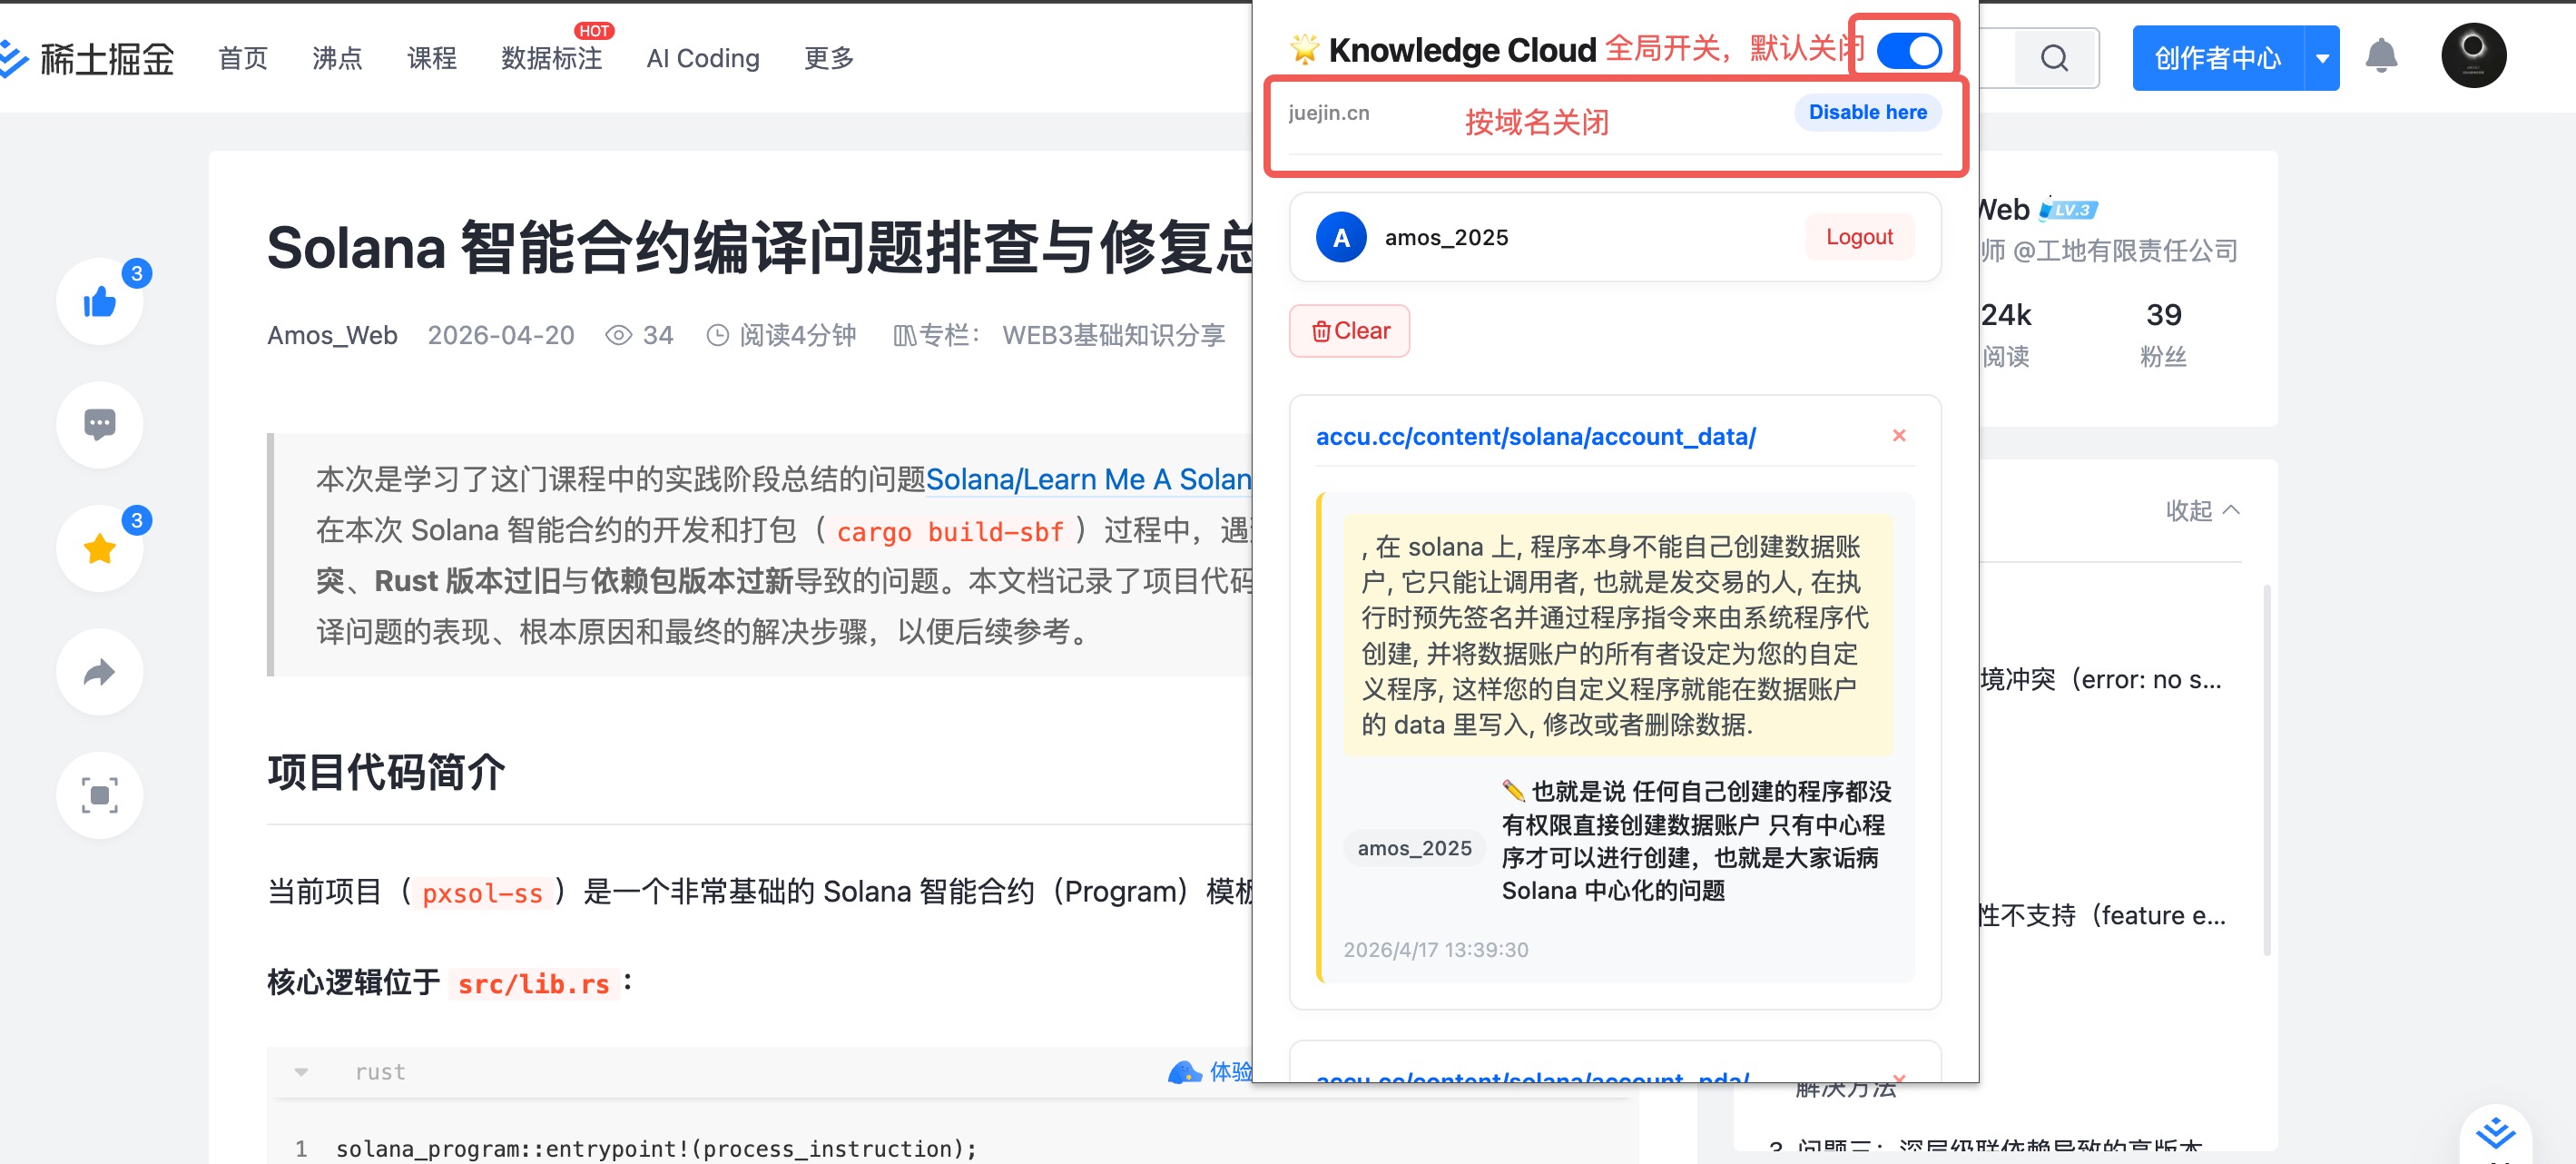Screen dimensions: 2576x1164
Task: Jump to the error: no s... outline entry
Action: [x=2100, y=679]
